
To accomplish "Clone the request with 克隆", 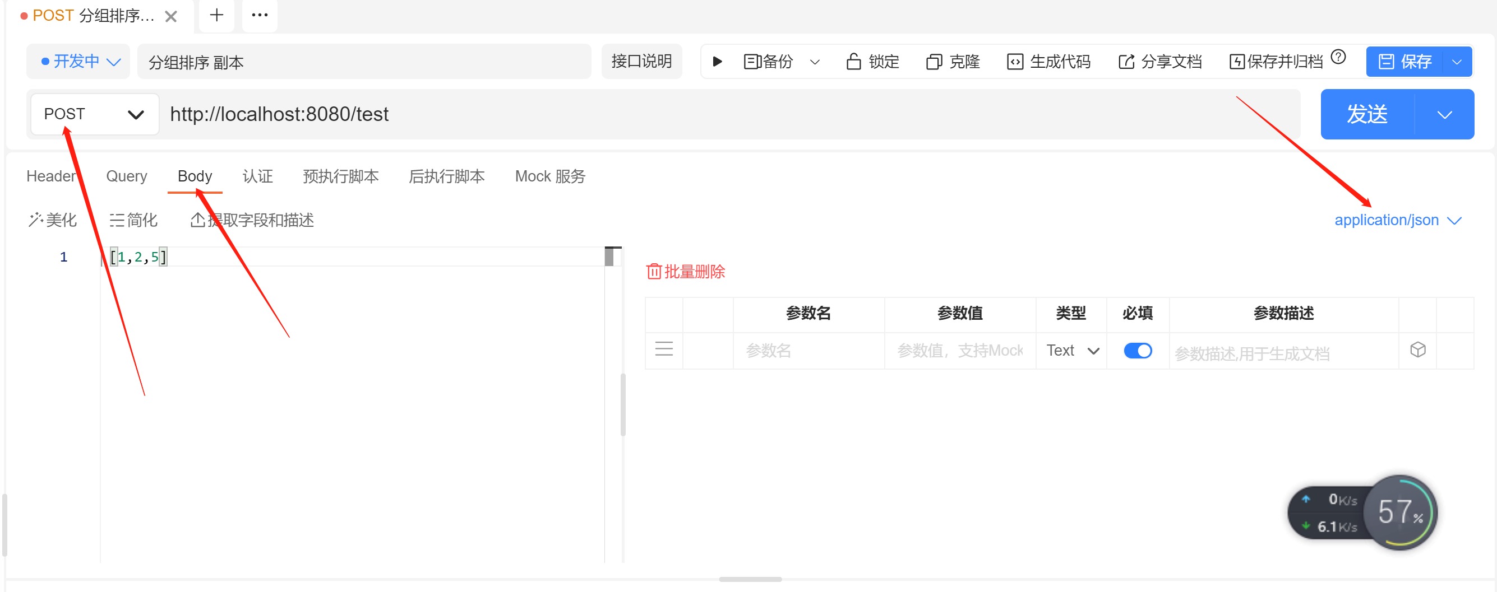I will point(953,62).
